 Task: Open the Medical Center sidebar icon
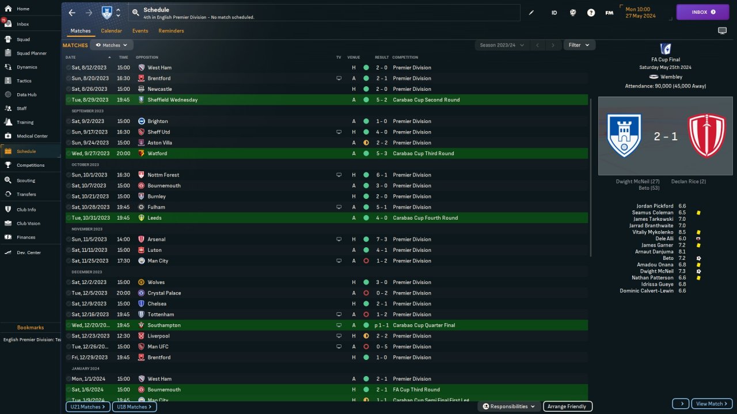pyautogui.click(x=9, y=136)
